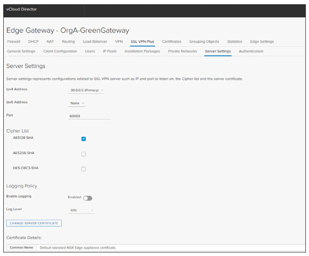Open the Statistics tab

[235, 42]
